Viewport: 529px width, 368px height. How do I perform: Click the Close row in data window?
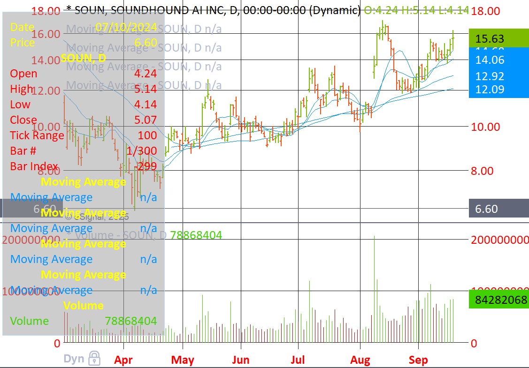83,120
